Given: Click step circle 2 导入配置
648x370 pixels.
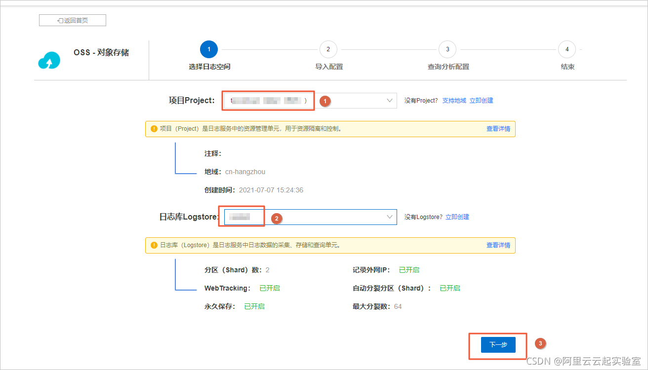Looking at the screenshot, I should (328, 49).
